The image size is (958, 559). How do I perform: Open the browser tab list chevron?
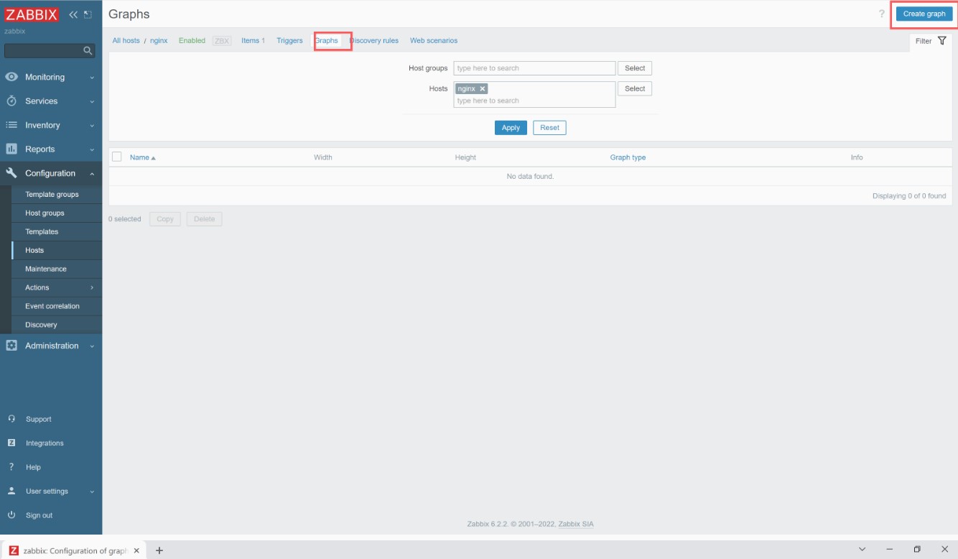click(862, 550)
